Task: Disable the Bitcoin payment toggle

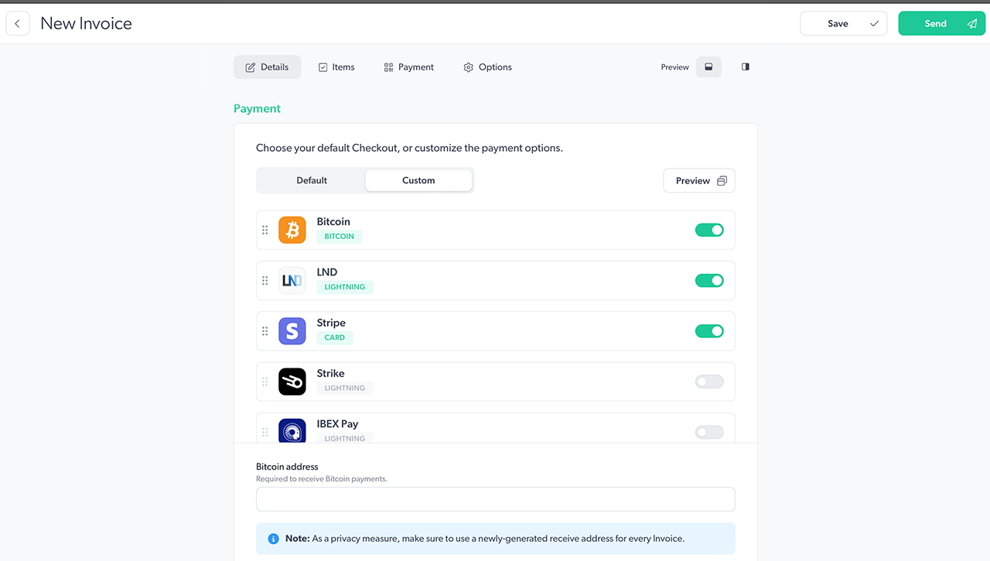Action: click(x=709, y=230)
